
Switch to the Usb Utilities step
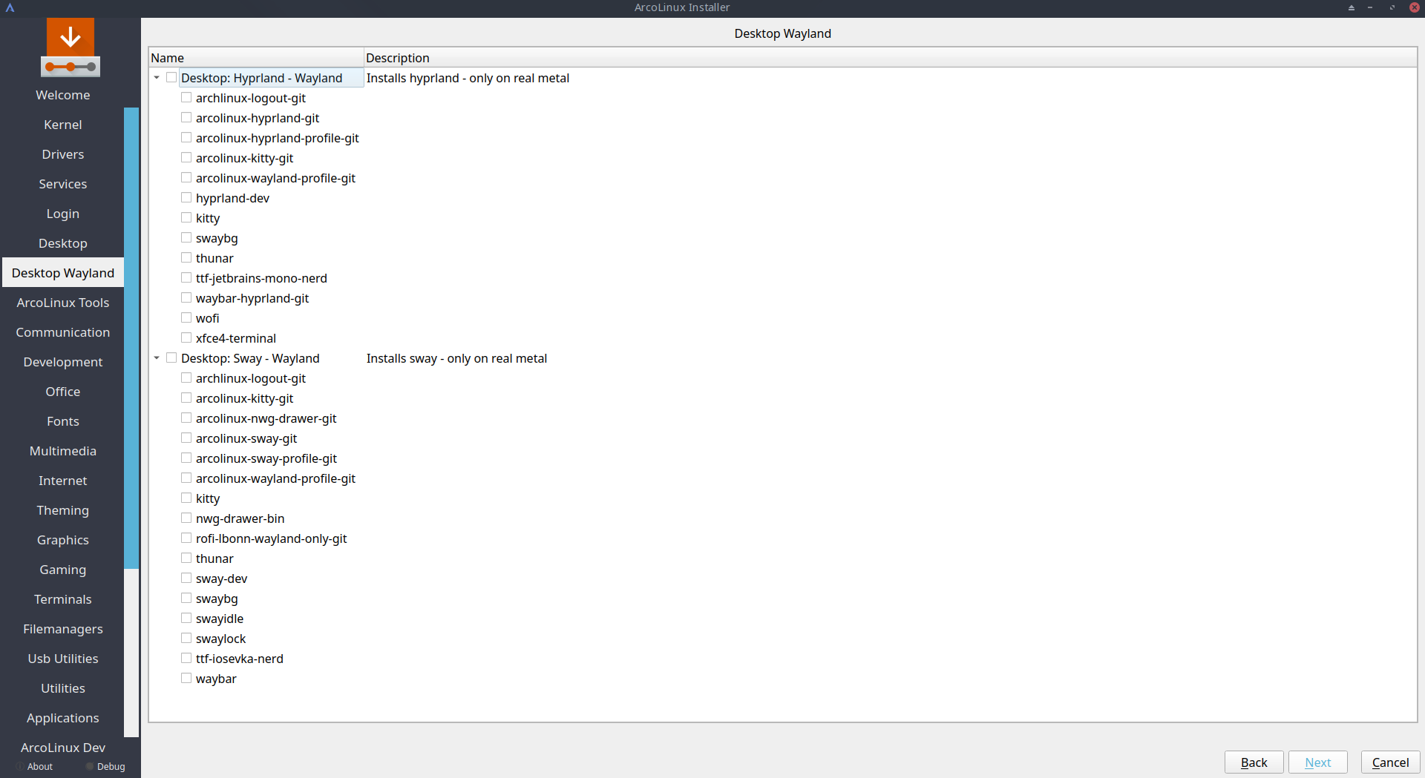click(x=63, y=659)
